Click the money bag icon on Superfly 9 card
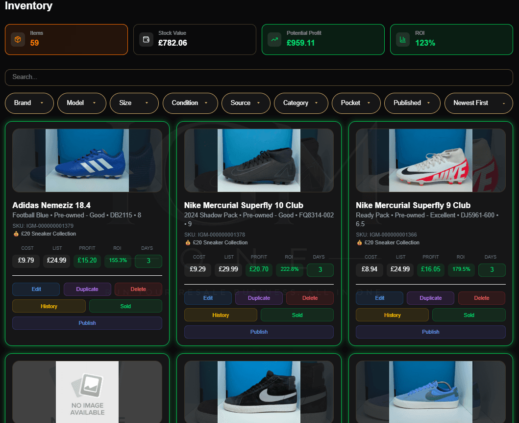 (359, 243)
